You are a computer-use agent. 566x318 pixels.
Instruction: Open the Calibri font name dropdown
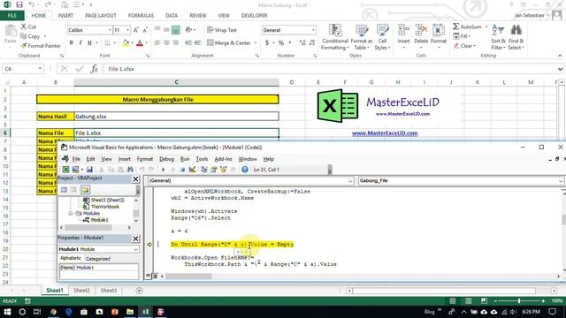tap(110, 30)
